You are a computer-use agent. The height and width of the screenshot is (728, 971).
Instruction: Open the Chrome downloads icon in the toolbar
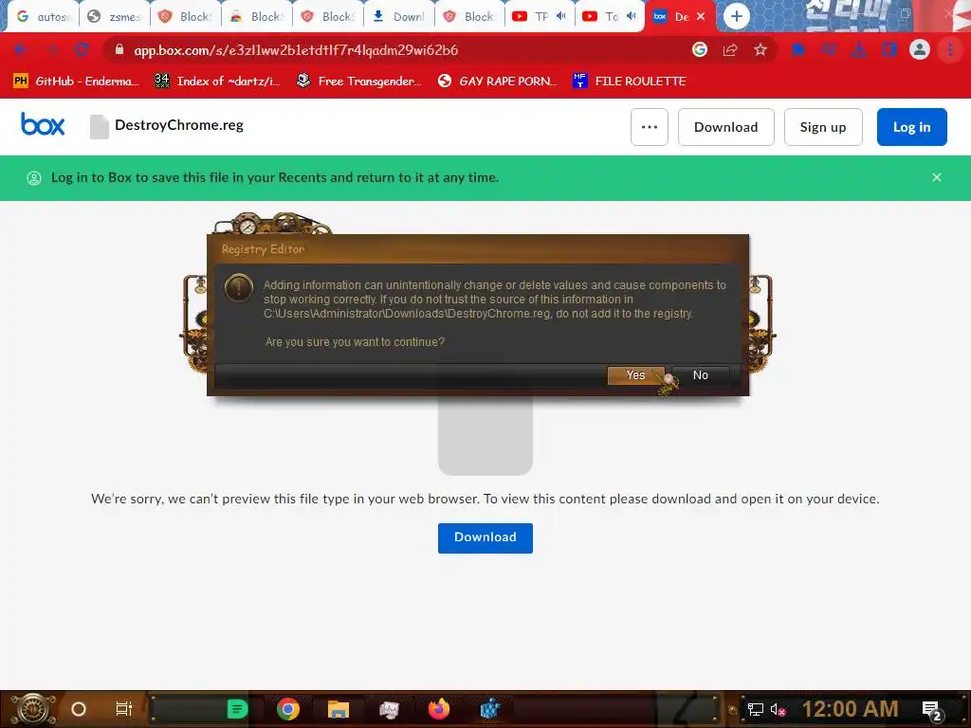tap(859, 49)
